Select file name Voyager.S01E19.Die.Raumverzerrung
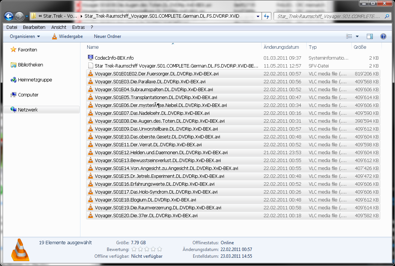Image resolution: width=395 pixels, height=266 pixels. (x=158, y=208)
